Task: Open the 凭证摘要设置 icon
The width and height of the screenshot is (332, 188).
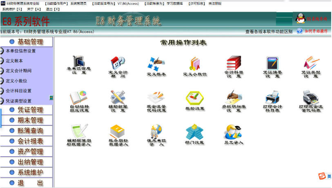Action: click(272, 67)
